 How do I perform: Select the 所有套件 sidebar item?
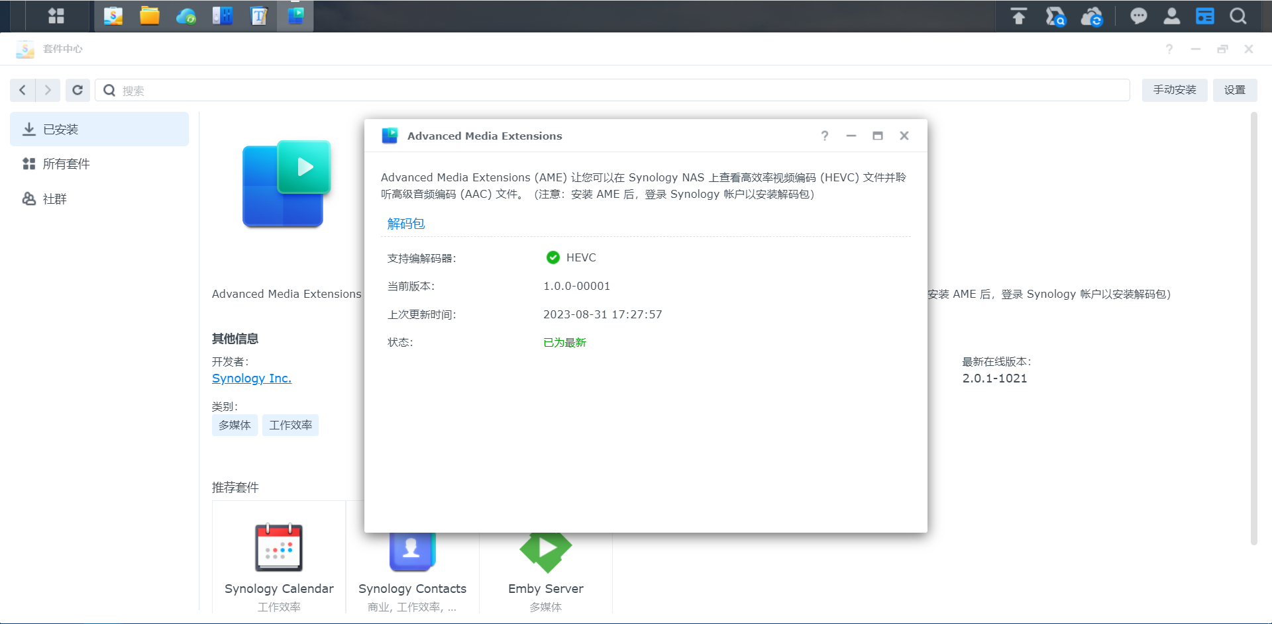(99, 163)
